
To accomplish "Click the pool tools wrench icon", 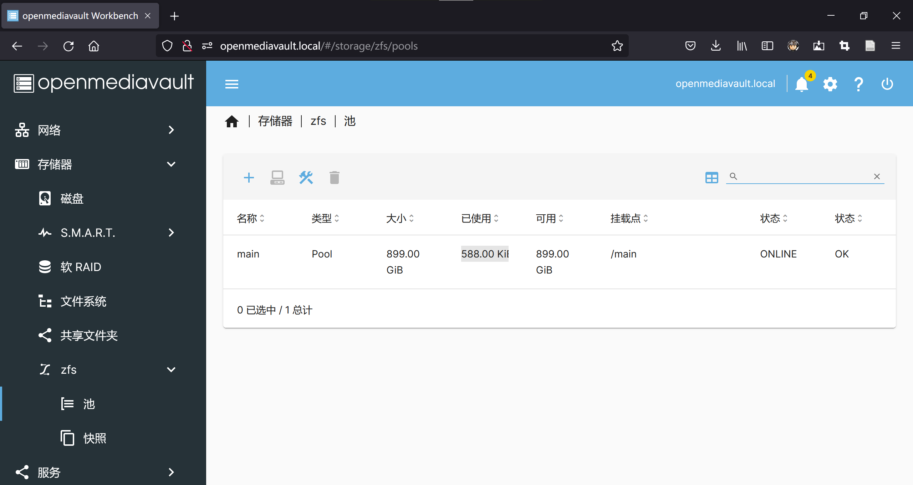I will pyautogui.click(x=306, y=177).
